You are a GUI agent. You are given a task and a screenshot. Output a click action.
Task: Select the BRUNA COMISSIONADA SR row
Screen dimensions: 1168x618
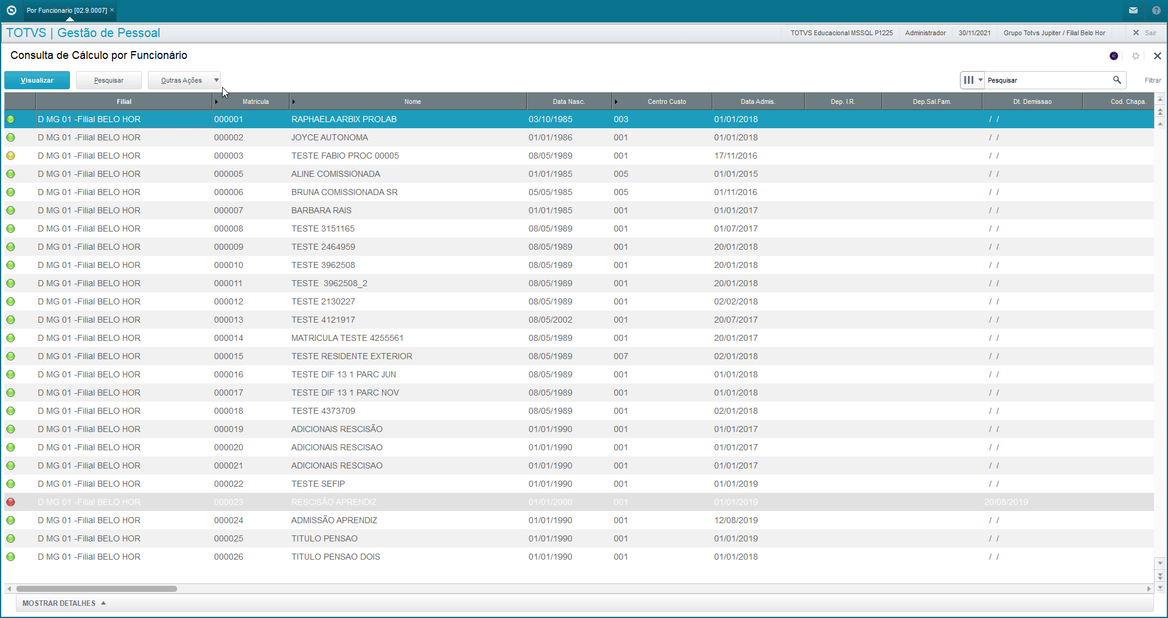click(x=579, y=192)
